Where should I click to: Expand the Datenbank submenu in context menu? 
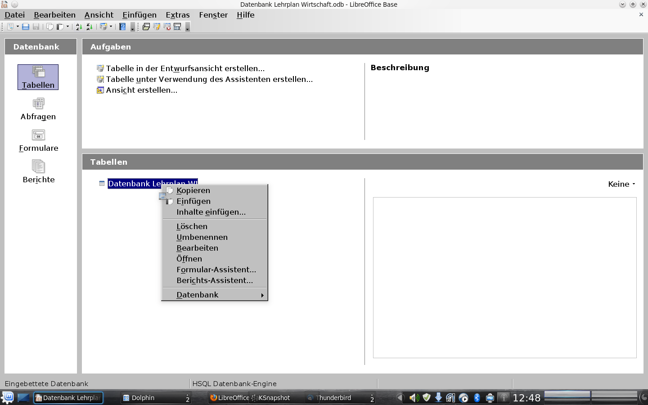215,295
